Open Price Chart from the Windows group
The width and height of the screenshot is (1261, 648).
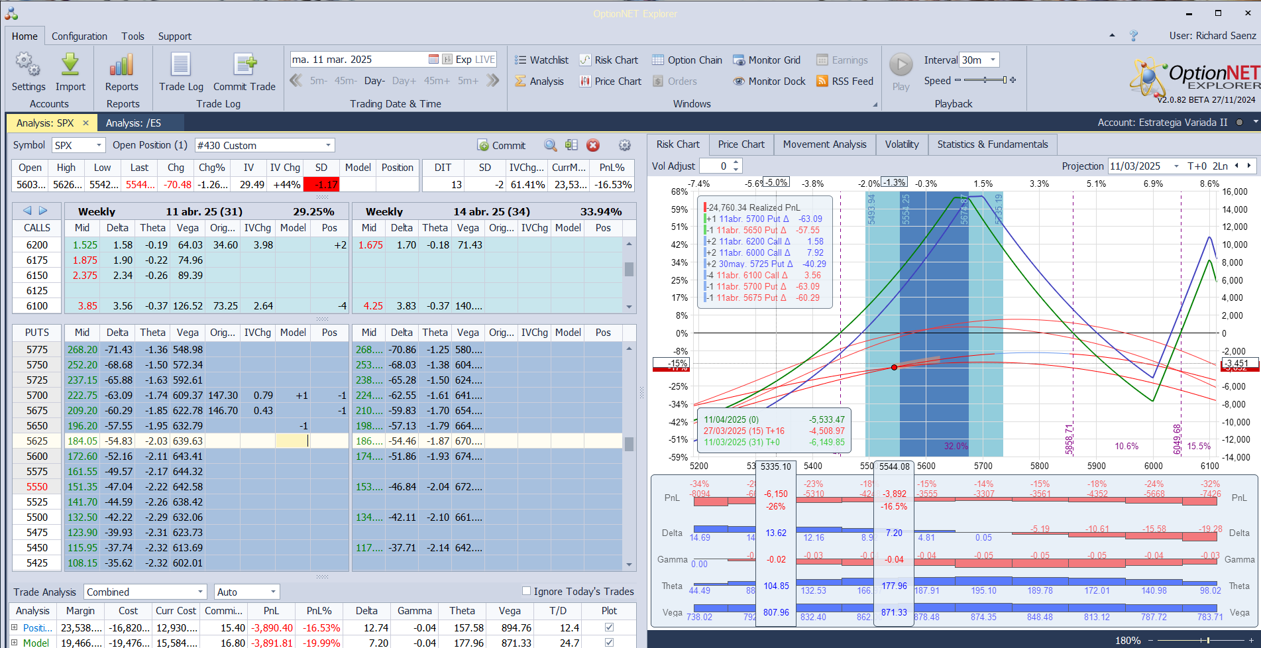610,81
